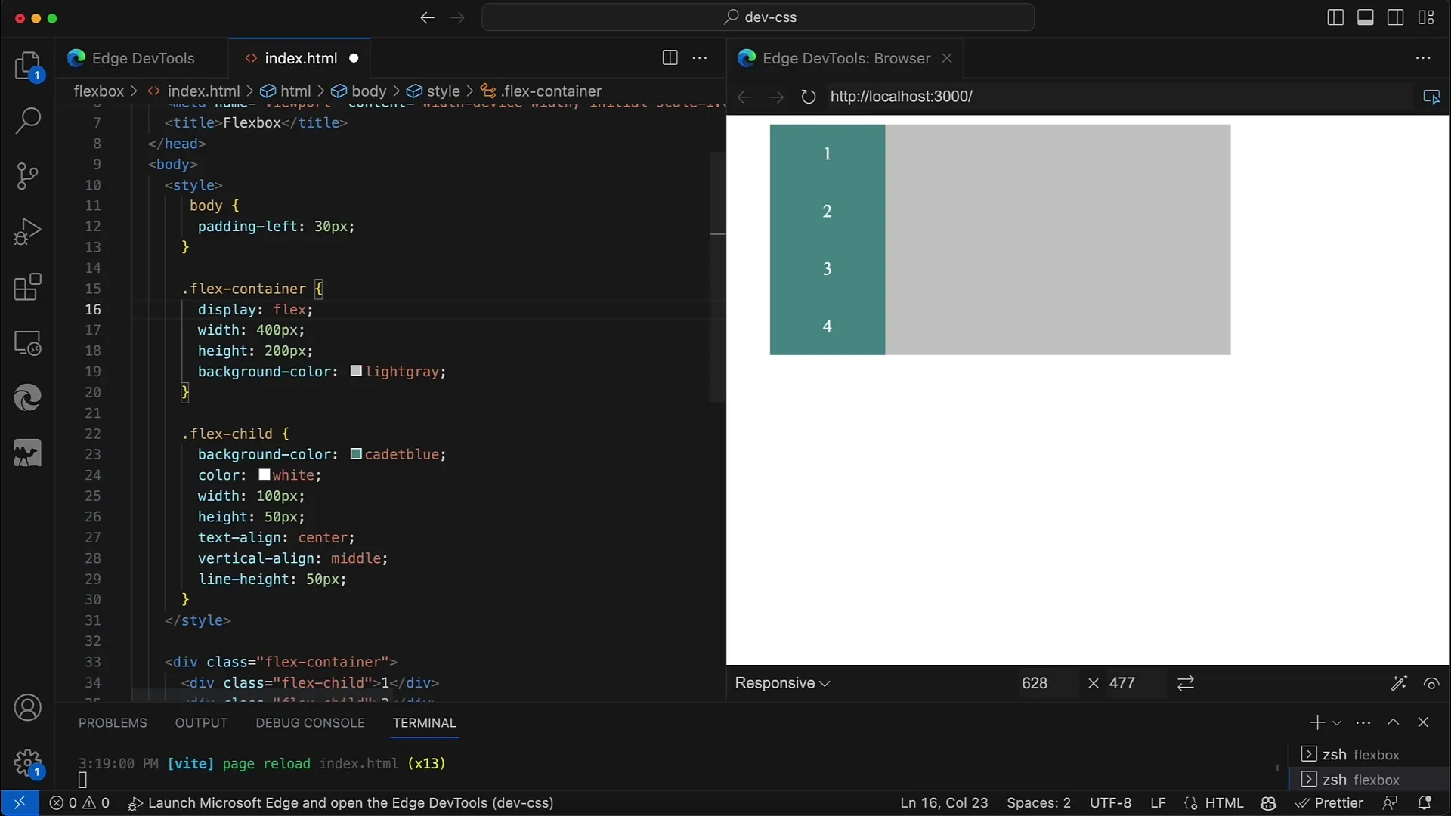1451x816 pixels.
Task: Maximize the panel size chevron
Action: [x=1394, y=722]
